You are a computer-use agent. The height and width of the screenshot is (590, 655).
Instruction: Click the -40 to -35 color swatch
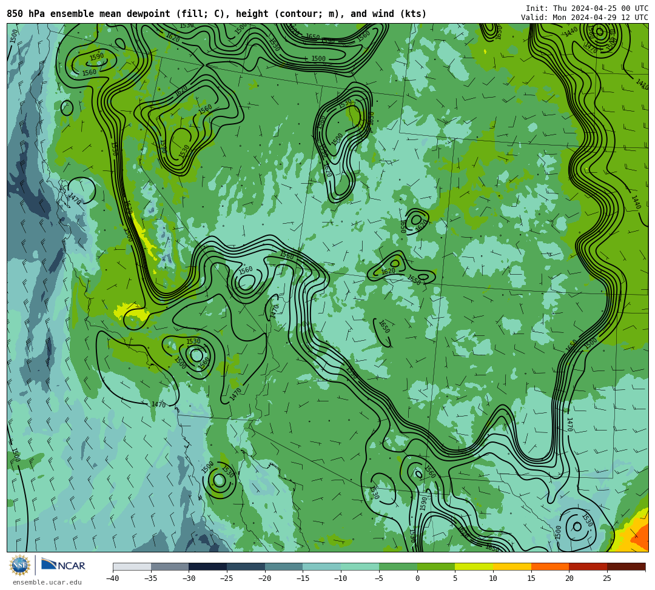tap(132, 566)
